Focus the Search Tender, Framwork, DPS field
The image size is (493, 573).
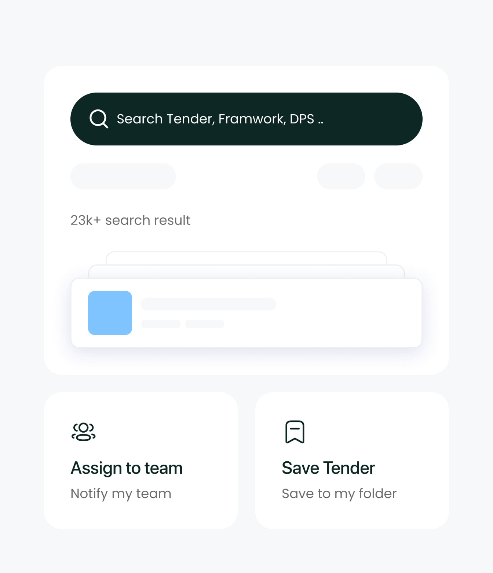[246, 119]
